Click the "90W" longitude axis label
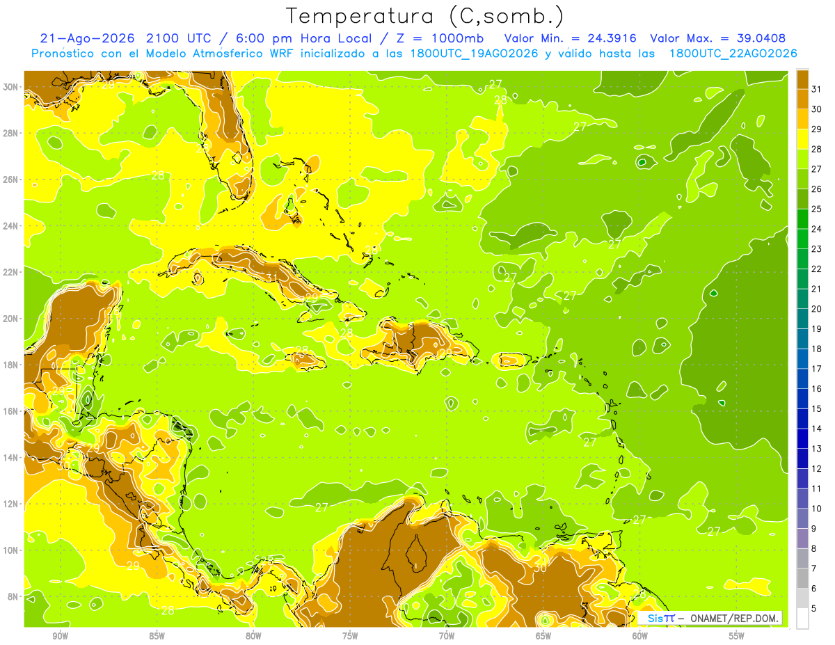 pos(61,636)
